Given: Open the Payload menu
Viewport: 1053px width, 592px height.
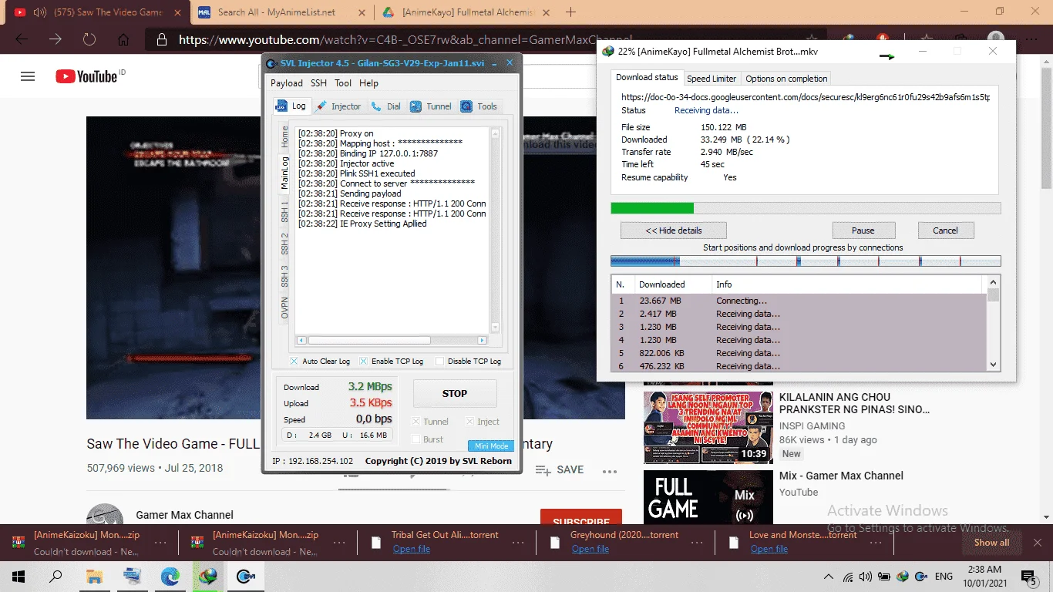Looking at the screenshot, I should click(287, 83).
